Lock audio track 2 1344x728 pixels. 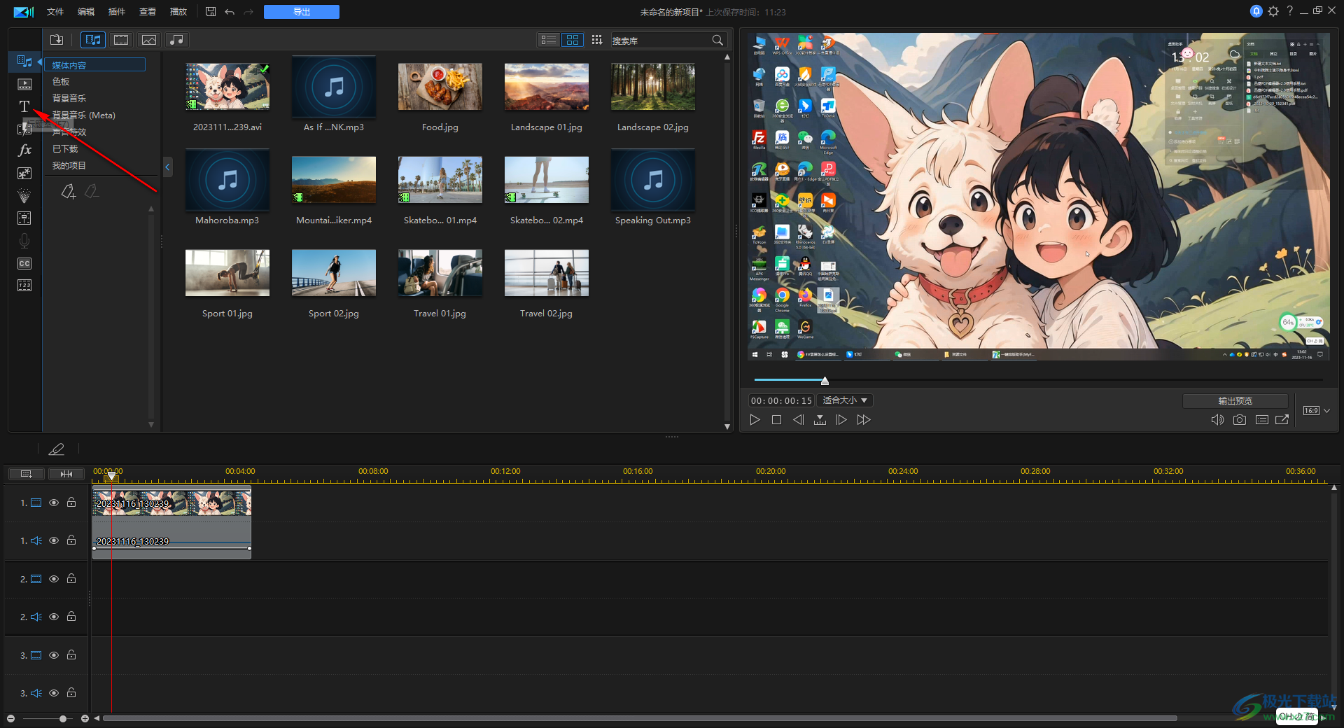pos(71,617)
